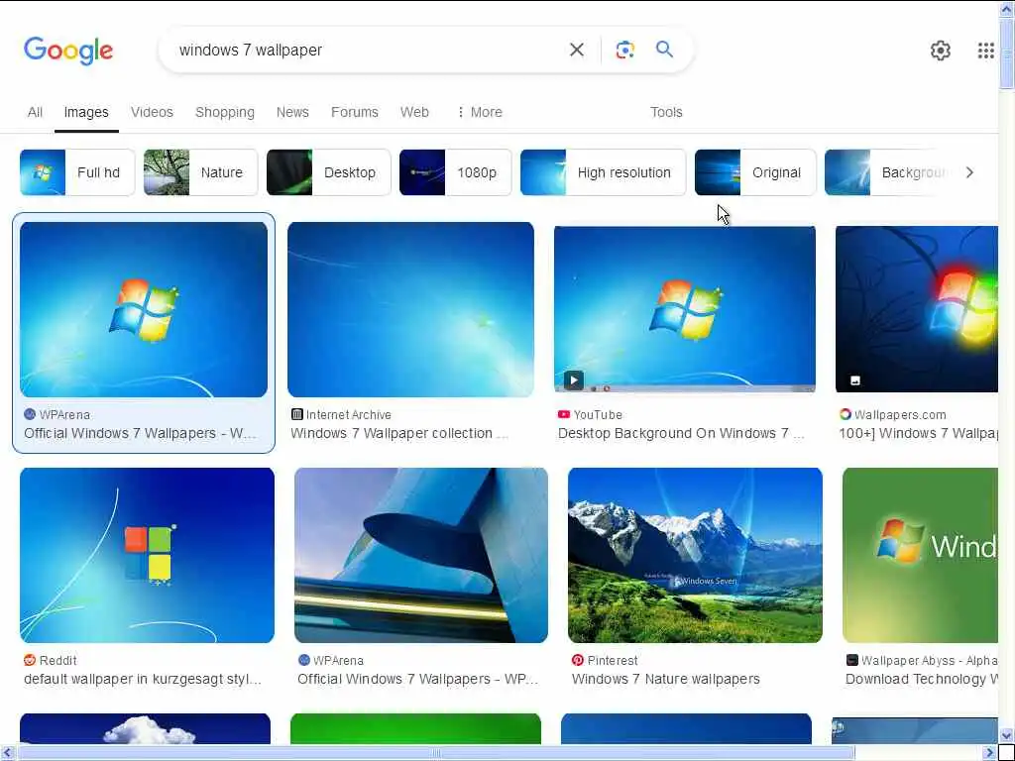Switch to the Videos tab

(x=152, y=112)
